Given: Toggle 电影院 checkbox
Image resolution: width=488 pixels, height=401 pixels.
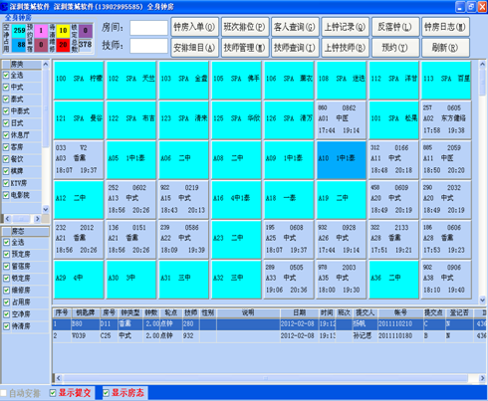Looking at the screenshot, I should point(6,195).
